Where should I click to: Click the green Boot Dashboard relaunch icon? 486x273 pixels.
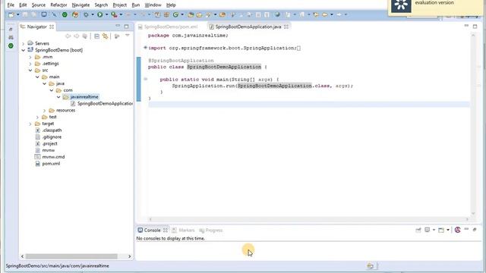coord(65,14)
